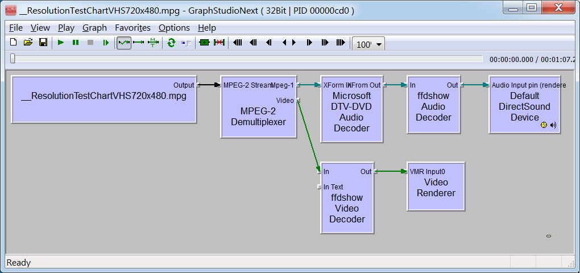Open the View menu
The height and width of the screenshot is (273, 580).
coord(40,28)
